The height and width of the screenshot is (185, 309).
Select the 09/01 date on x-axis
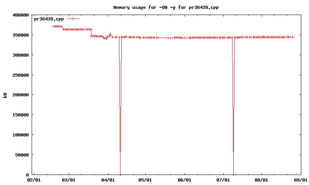click(x=301, y=180)
